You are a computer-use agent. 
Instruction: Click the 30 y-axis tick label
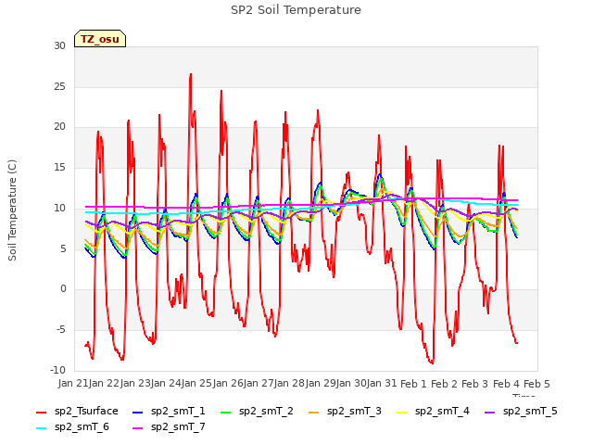click(59, 45)
